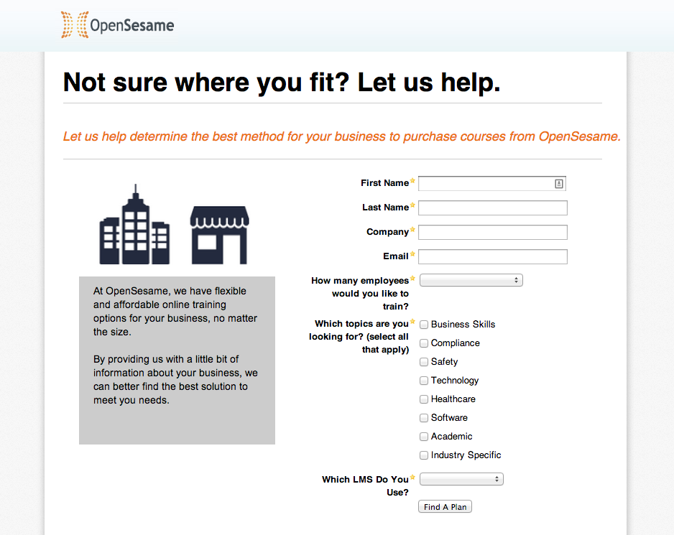
Task: Click the Email input box
Action: 492,257
